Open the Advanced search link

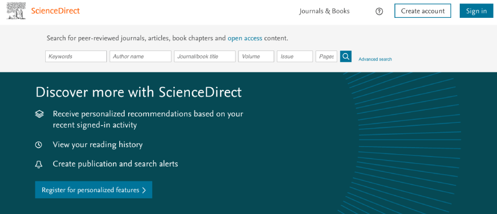375,59
